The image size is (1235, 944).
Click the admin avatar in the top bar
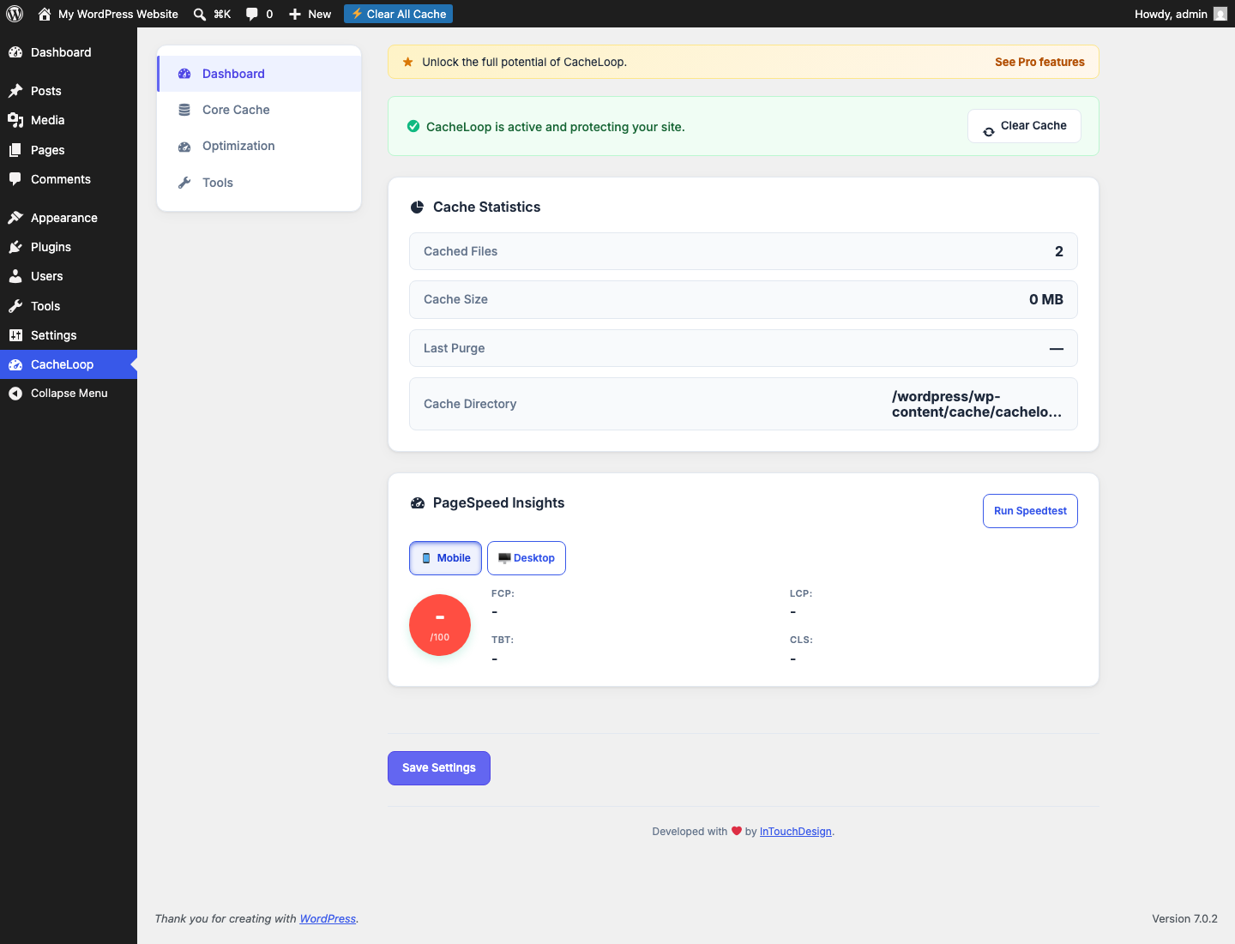coord(1220,14)
